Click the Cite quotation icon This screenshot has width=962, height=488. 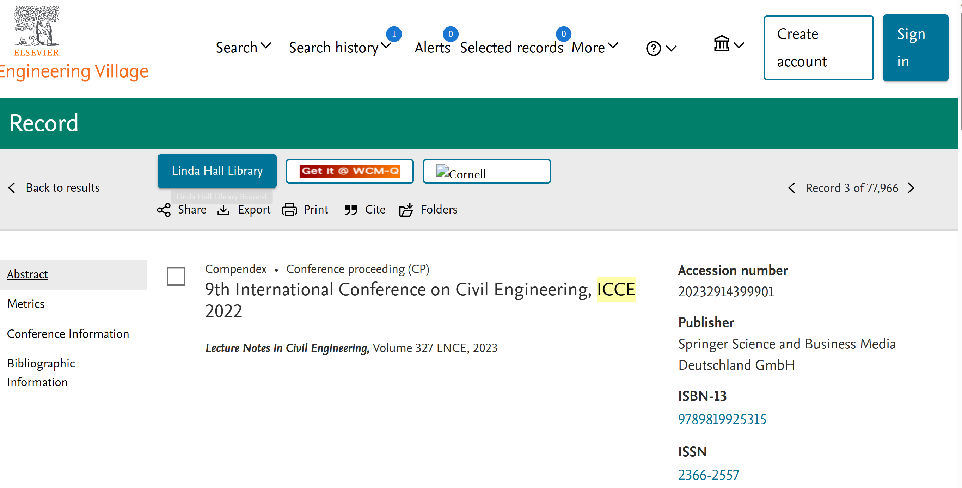pos(351,210)
